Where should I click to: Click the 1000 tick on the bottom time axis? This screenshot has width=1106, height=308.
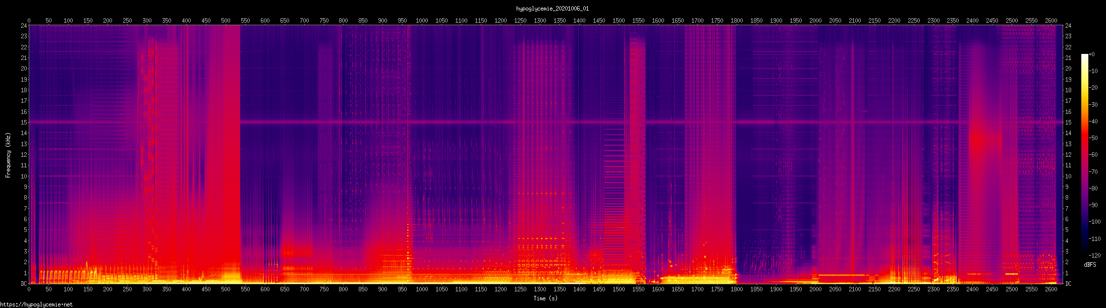click(x=422, y=289)
